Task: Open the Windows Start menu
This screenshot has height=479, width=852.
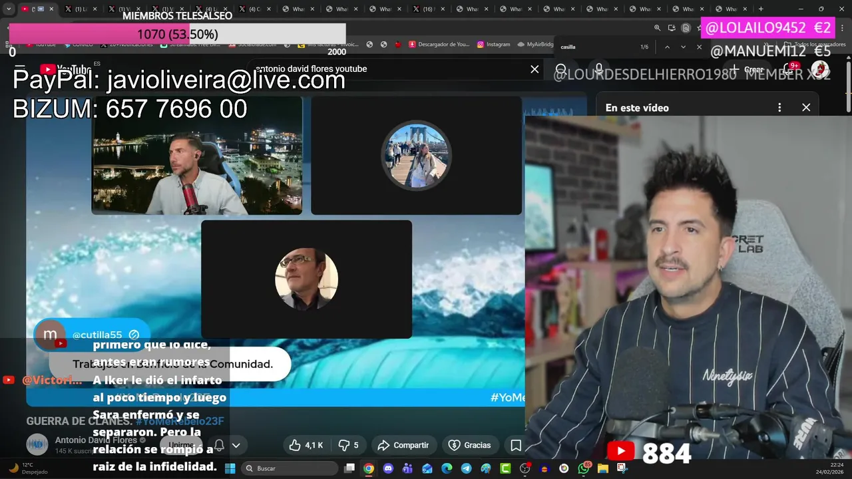Action: coord(230,468)
